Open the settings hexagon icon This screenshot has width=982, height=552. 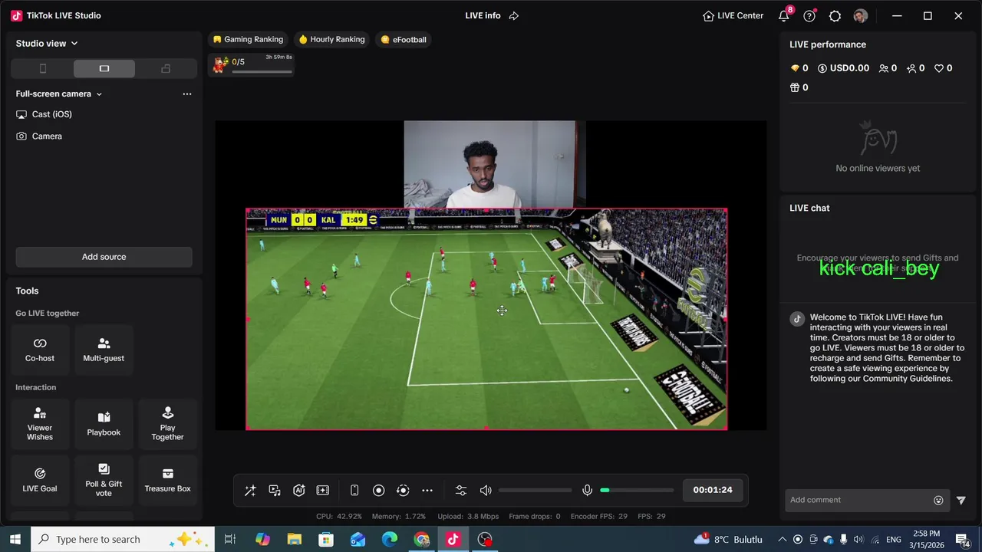pos(835,15)
